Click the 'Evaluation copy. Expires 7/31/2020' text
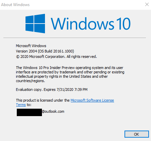The image size is (151, 141). [x=52, y=90]
